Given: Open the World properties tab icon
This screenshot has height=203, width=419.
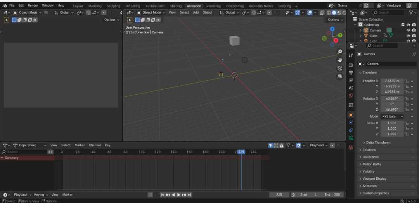Looking at the screenshot, I should tap(351, 95).
